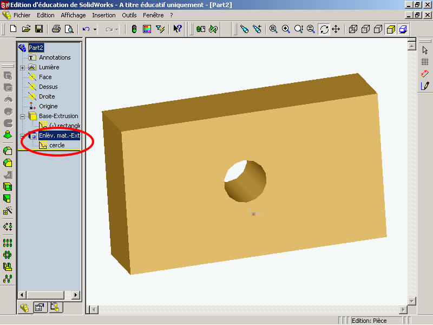Select the Zoom In/Out tool
The image size is (433, 325).
(299, 29)
